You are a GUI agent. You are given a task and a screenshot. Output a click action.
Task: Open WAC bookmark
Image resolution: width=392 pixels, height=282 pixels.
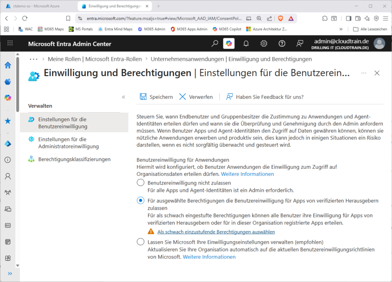pyautogui.click(x=26, y=29)
